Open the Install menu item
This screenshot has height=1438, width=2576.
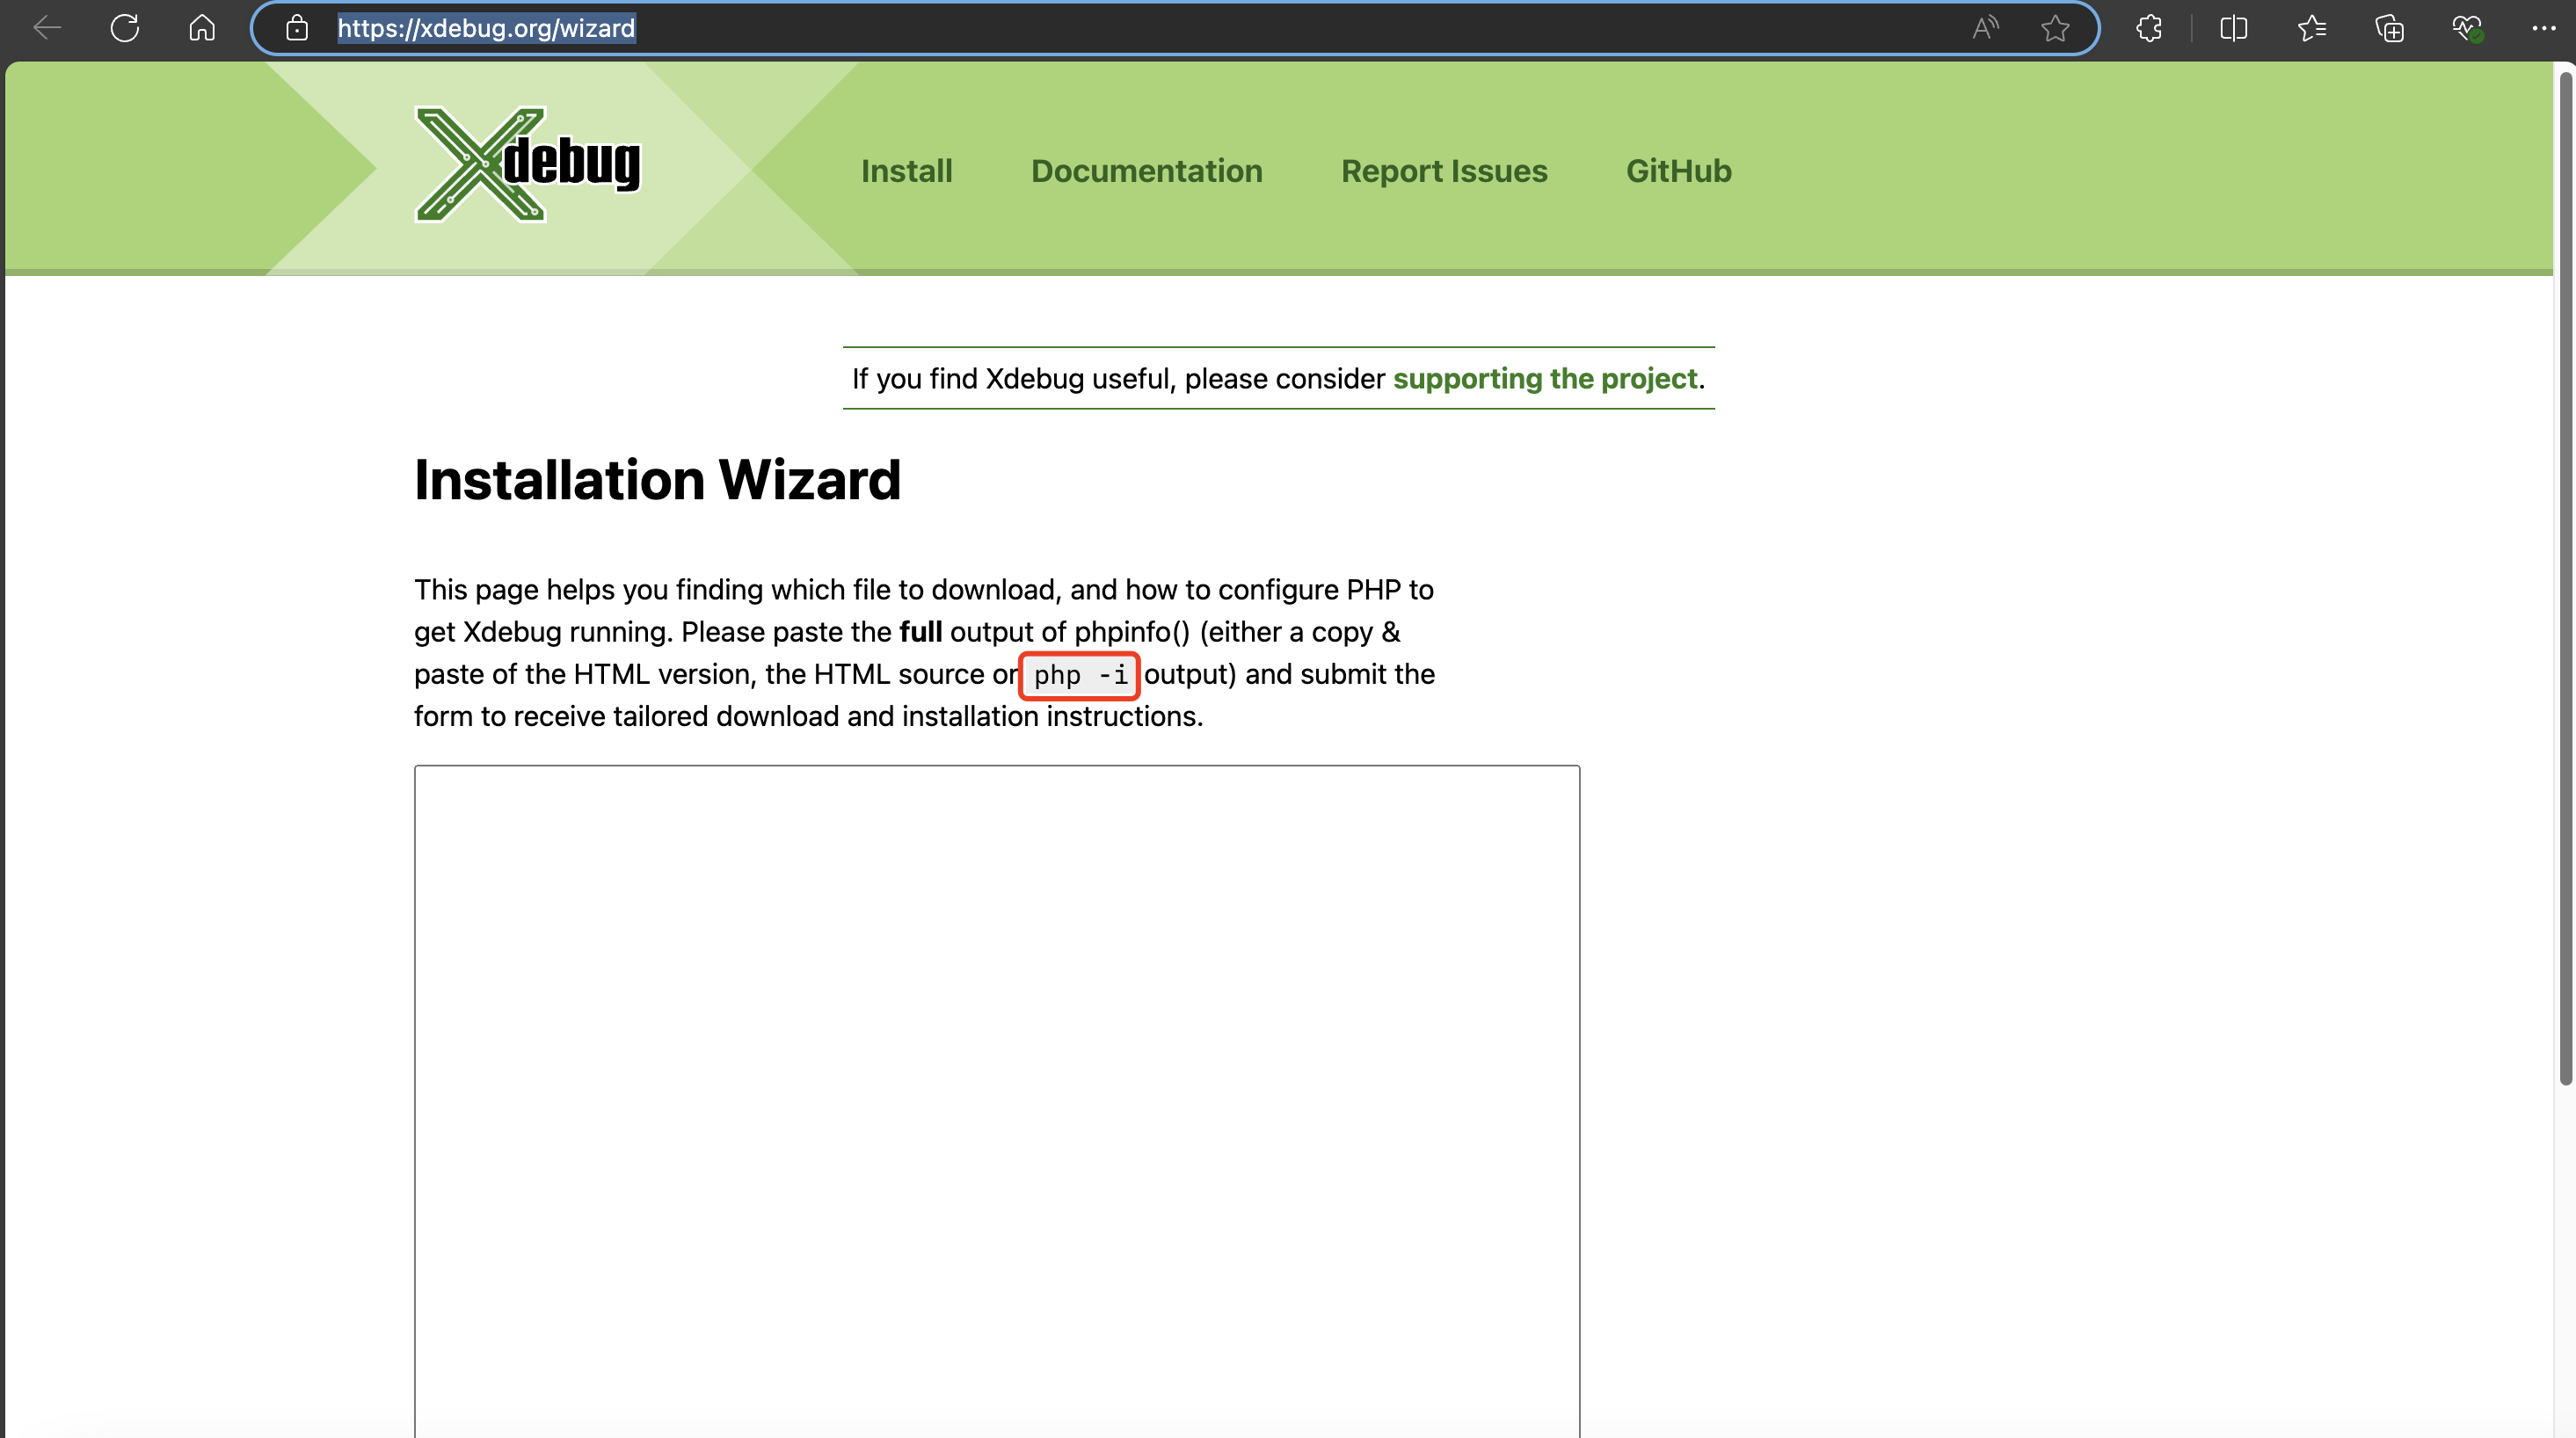(906, 171)
